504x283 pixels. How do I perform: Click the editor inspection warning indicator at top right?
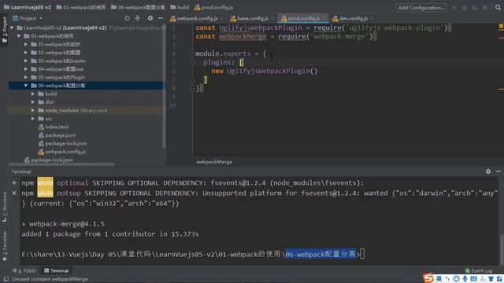click(501, 26)
